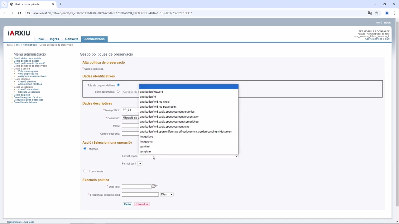Reload the page
The image size is (399, 224).
click(x=19, y=13)
